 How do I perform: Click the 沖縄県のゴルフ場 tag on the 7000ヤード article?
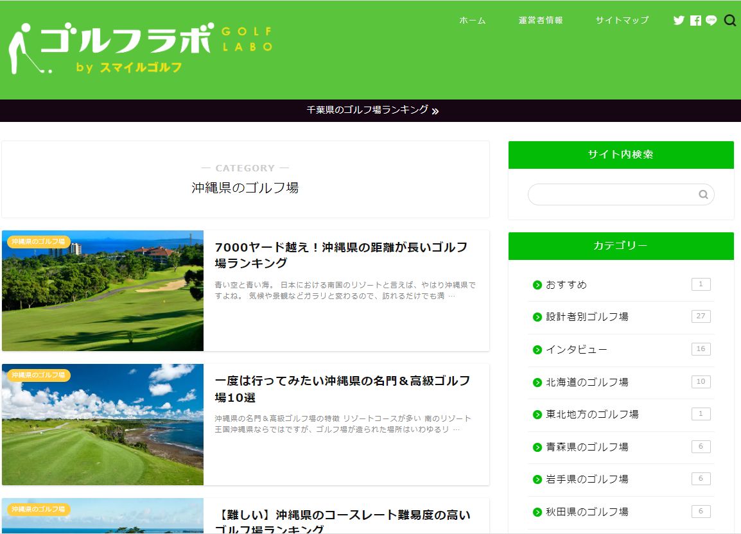click(x=39, y=241)
